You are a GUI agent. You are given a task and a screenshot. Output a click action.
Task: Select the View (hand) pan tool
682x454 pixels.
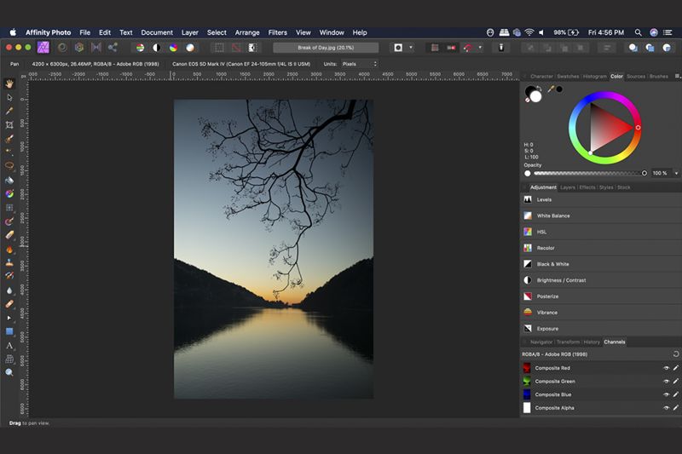pyautogui.click(x=9, y=83)
